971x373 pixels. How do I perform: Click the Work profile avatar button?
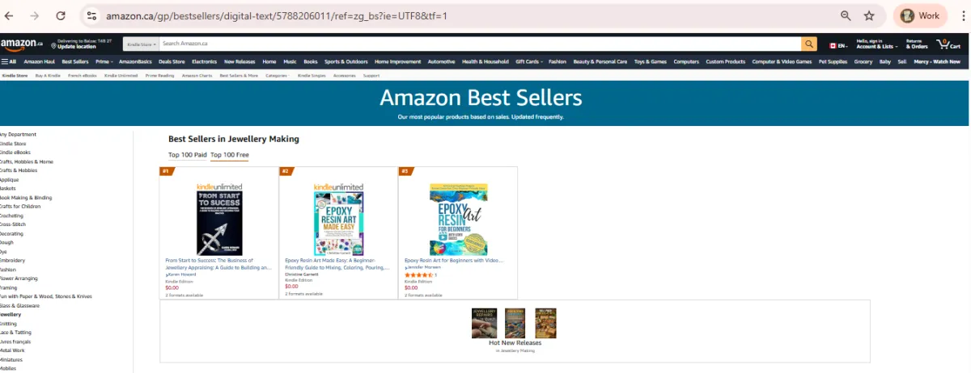[920, 15]
